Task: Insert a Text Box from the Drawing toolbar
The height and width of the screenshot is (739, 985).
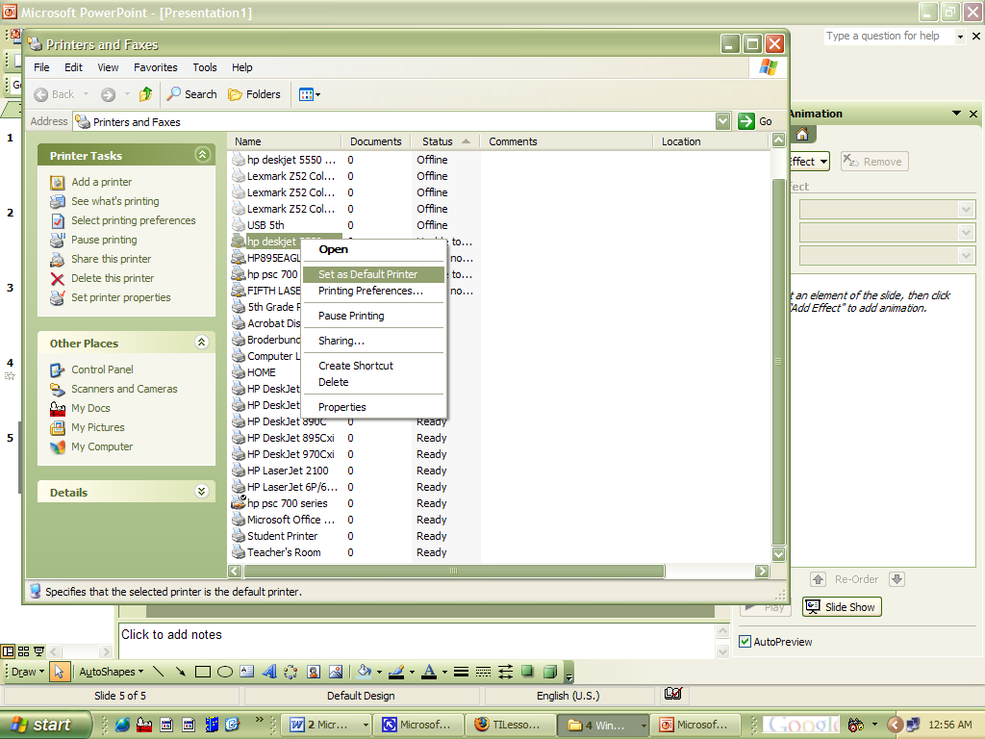Action: coord(247,672)
